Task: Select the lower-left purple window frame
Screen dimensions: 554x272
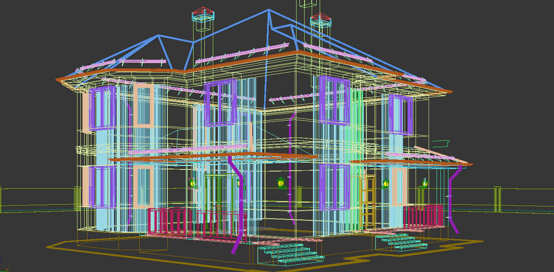Action: click(x=102, y=186)
